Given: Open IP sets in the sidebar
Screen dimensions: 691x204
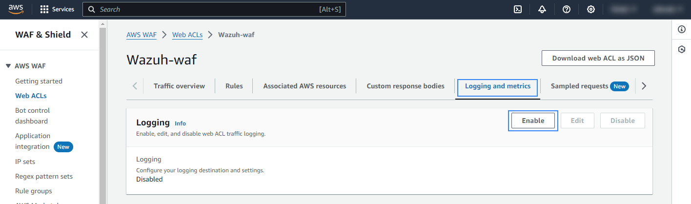Looking at the screenshot, I should [x=25, y=162].
